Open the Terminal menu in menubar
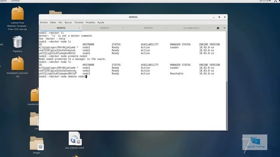 click(79, 22)
